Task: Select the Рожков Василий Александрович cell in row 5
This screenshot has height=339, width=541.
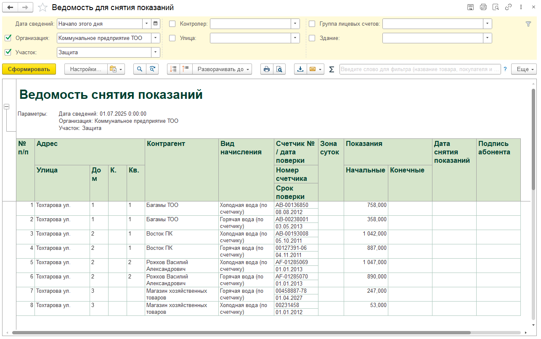Action: (x=182, y=266)
